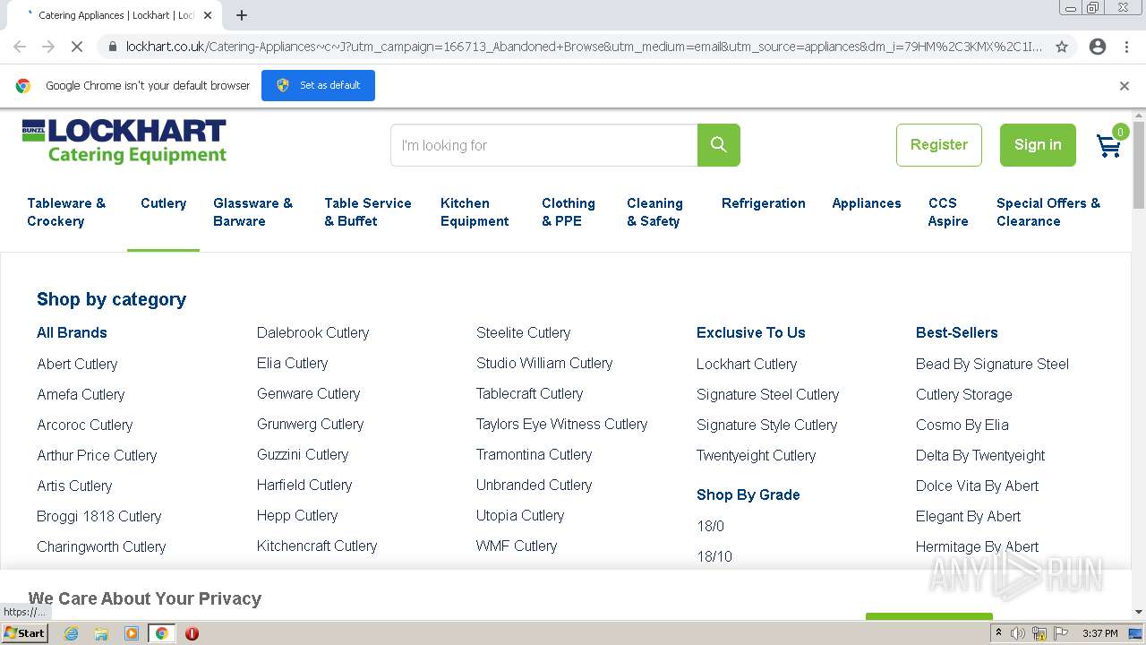
Task: Open Cutlery Storage link
Action: click(964, 394)
